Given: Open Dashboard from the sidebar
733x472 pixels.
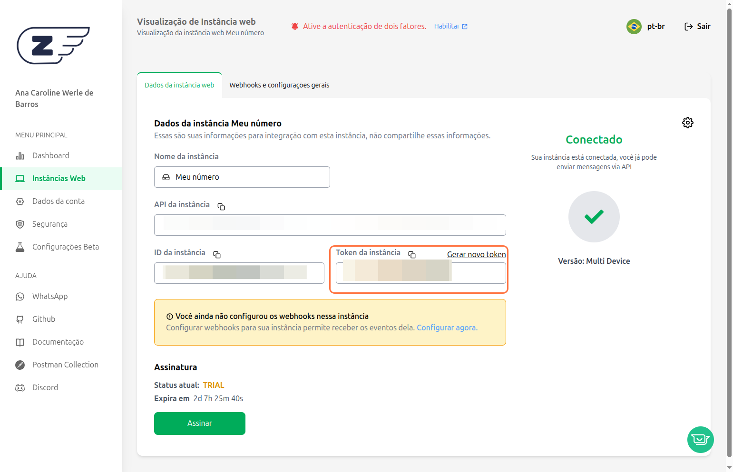Looking at the screenshot, I should pos(50,155).
